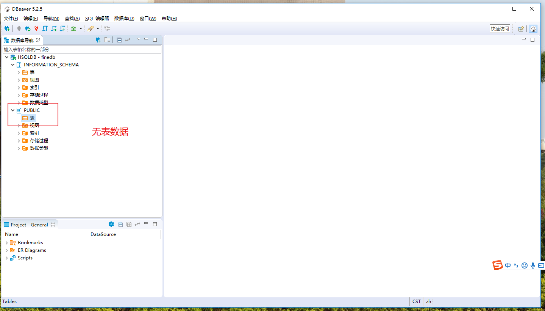Expand 存储过程 under INFORMATION_SCHEMA
The height and width of the screenshot is (311, 545).
19,95
